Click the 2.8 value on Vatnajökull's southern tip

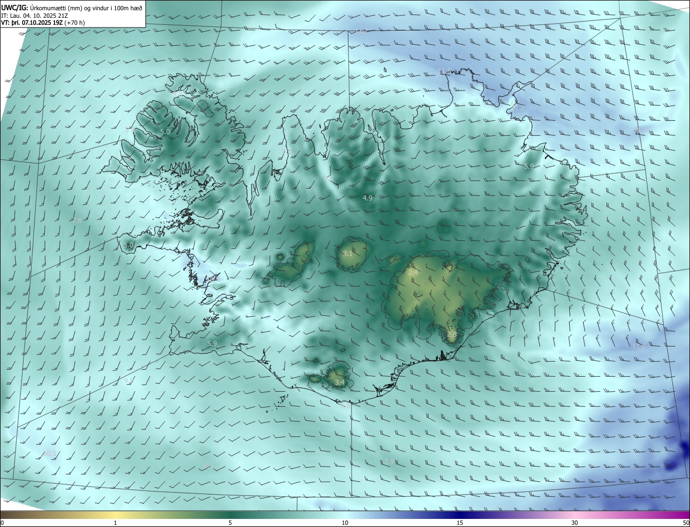452,334
